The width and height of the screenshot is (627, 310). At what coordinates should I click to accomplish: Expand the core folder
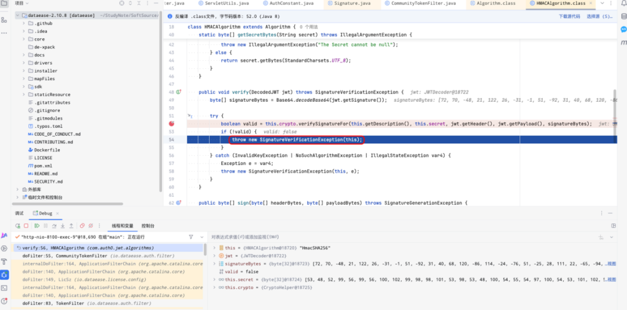click(x=24, y=39)
